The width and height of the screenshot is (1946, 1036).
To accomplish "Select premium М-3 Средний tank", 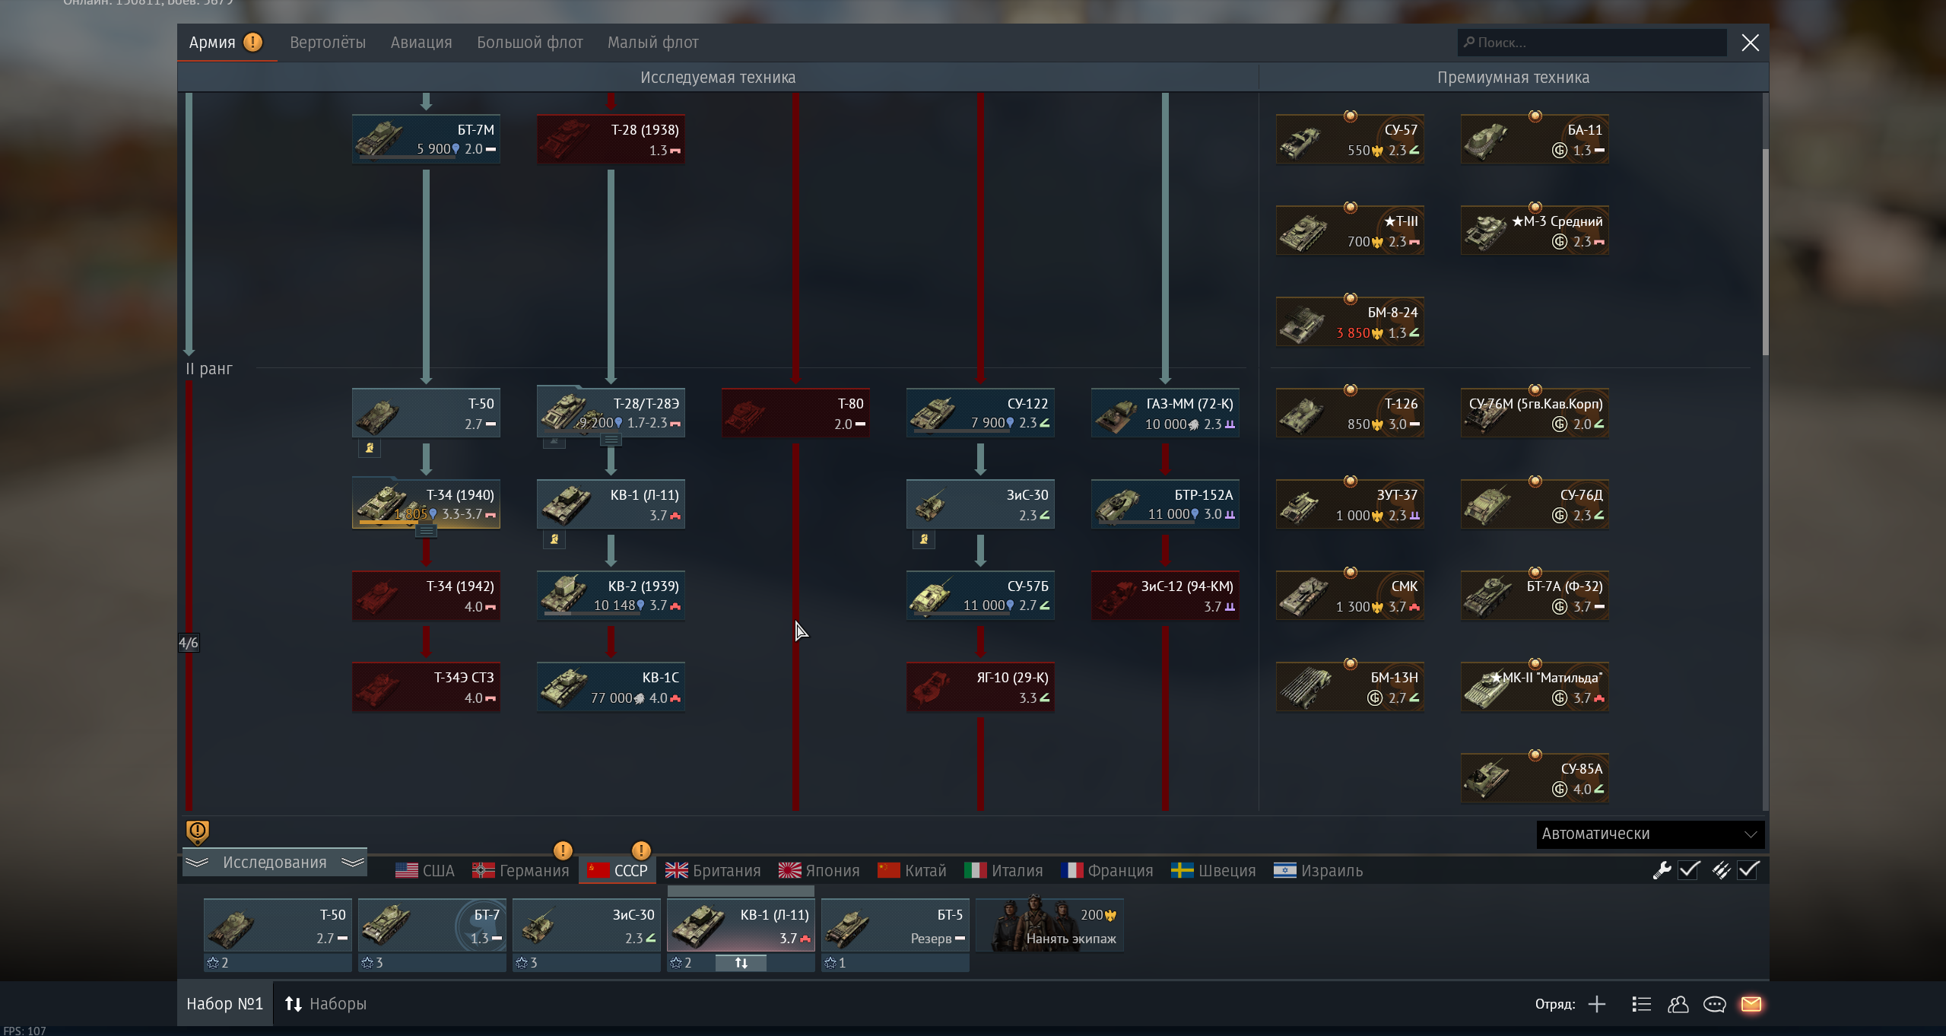I will [1535, 230].
